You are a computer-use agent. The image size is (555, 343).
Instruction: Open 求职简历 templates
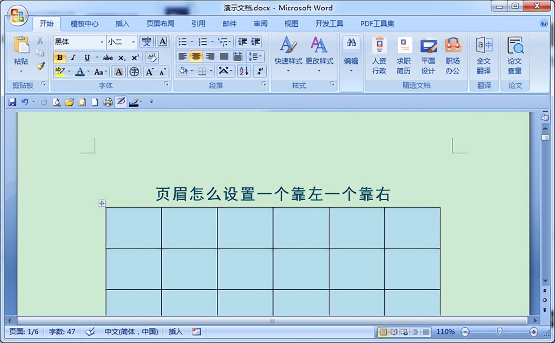coord(404,56)
